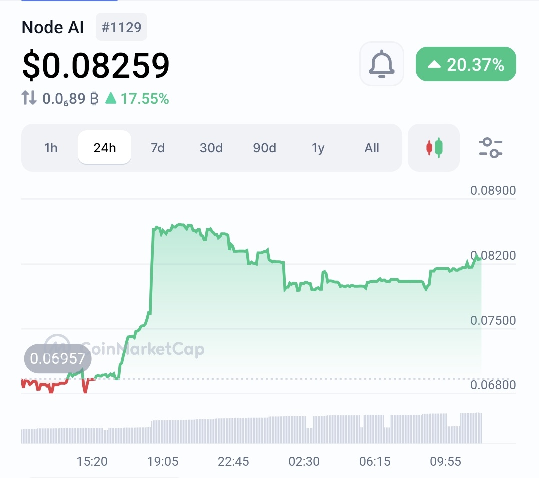This screenshot has height=478, width=539.
Task: Select the 7d timeframe tab
Action: [x=158, y=148]
